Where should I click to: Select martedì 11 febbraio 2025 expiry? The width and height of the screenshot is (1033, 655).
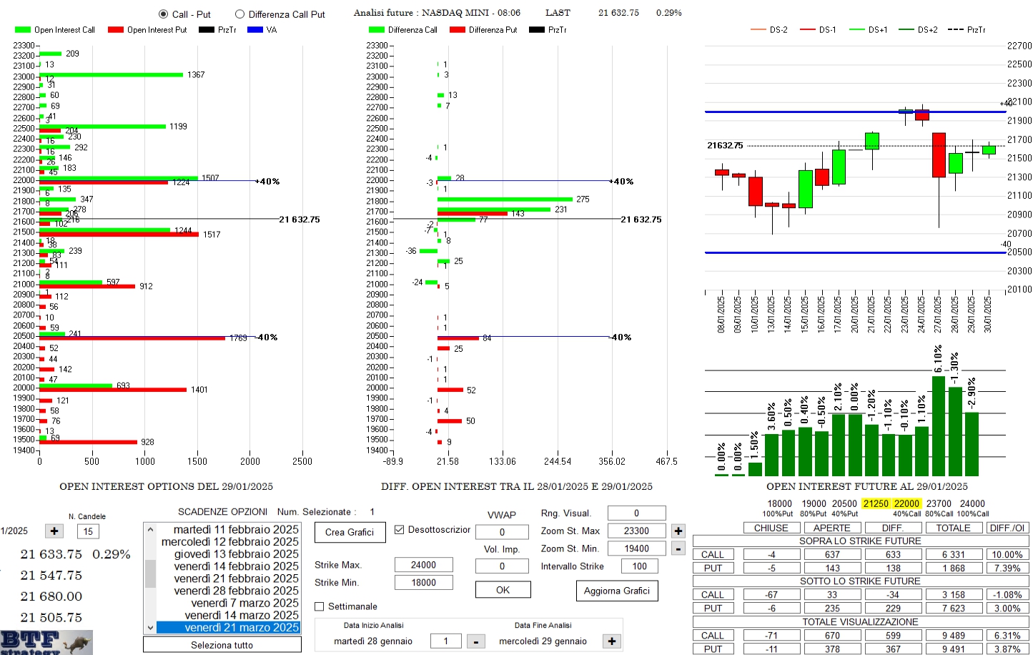pyautogui.click(x=228, y=530)
